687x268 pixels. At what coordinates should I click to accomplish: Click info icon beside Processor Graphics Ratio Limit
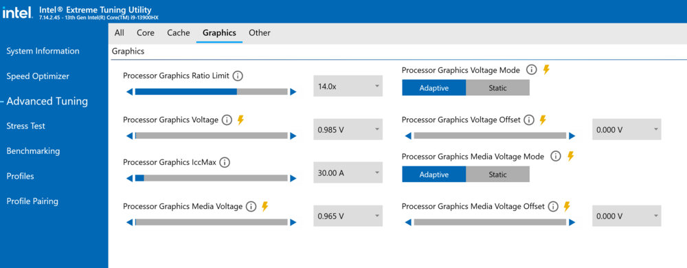238,76
